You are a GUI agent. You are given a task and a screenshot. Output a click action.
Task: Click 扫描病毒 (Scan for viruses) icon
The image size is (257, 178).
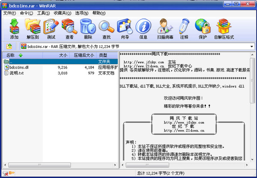click(165, 29)
